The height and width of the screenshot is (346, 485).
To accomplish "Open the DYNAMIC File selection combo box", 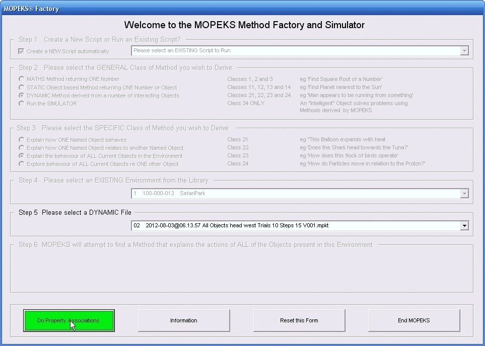I will pos(300,225).
